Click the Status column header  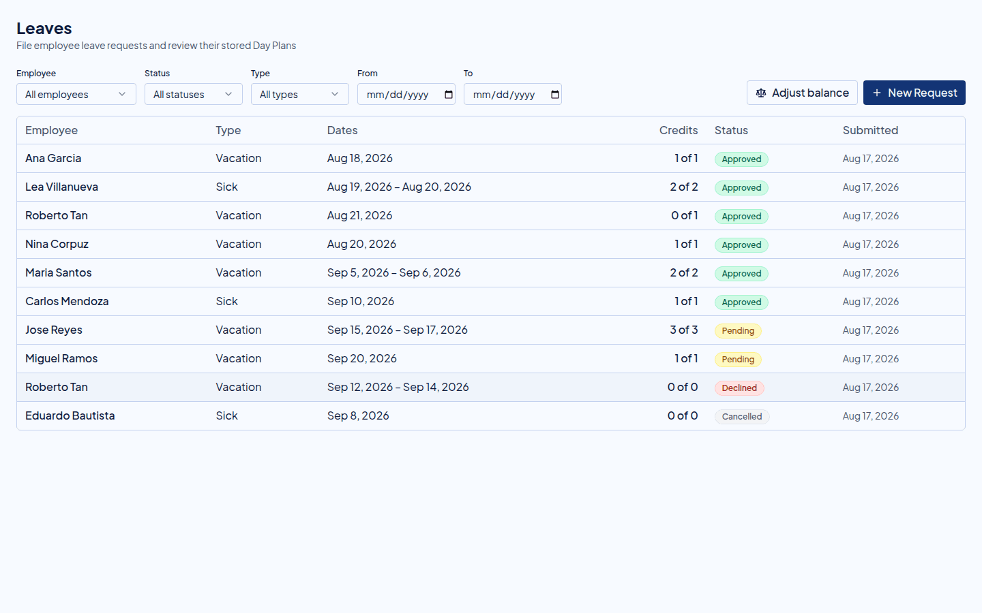[731, 130]
